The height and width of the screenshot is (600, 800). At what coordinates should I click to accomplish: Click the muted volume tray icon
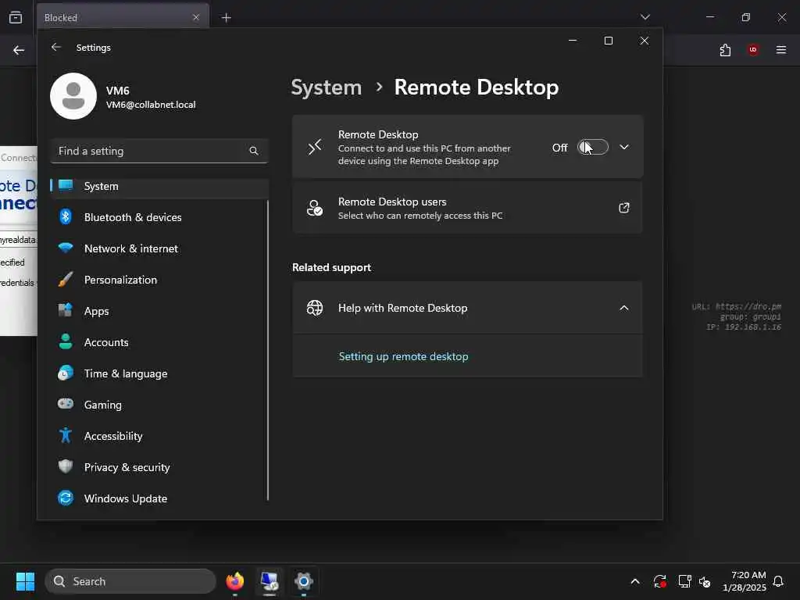point(705,581)
